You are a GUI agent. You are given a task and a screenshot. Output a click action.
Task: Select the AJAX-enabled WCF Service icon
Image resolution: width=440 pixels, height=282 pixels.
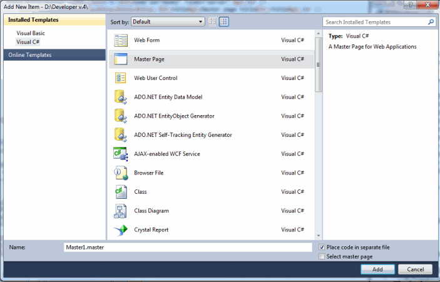click(x=121, y=154)
